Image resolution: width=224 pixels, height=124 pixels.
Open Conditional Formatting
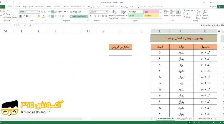click(114, 14)
